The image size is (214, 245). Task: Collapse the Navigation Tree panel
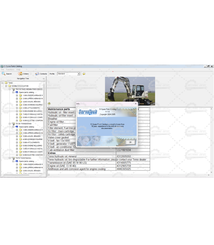pos(43,79)
